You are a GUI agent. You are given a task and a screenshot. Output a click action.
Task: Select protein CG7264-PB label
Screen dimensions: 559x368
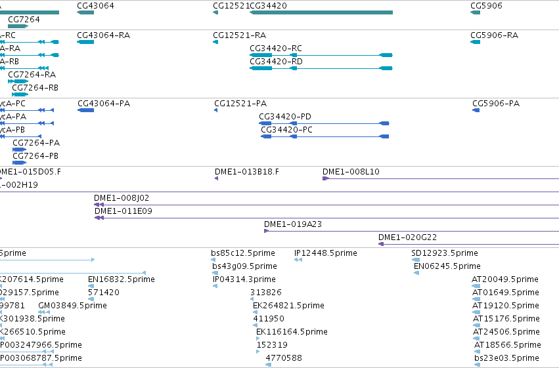[x=35, y=156]
